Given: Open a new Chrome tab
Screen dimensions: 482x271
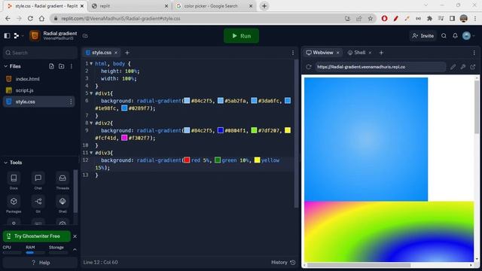Looking at the screenshot, I should click(x=264, y=6).
